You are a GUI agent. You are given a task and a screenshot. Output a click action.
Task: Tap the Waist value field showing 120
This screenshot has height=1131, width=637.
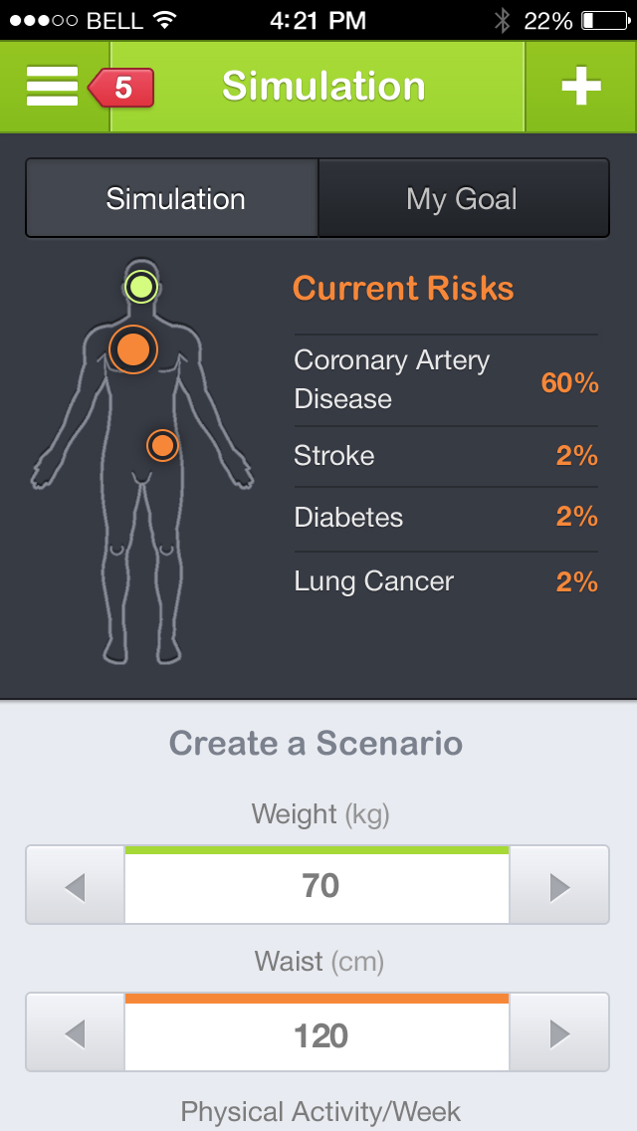(x=318, y=1035)
